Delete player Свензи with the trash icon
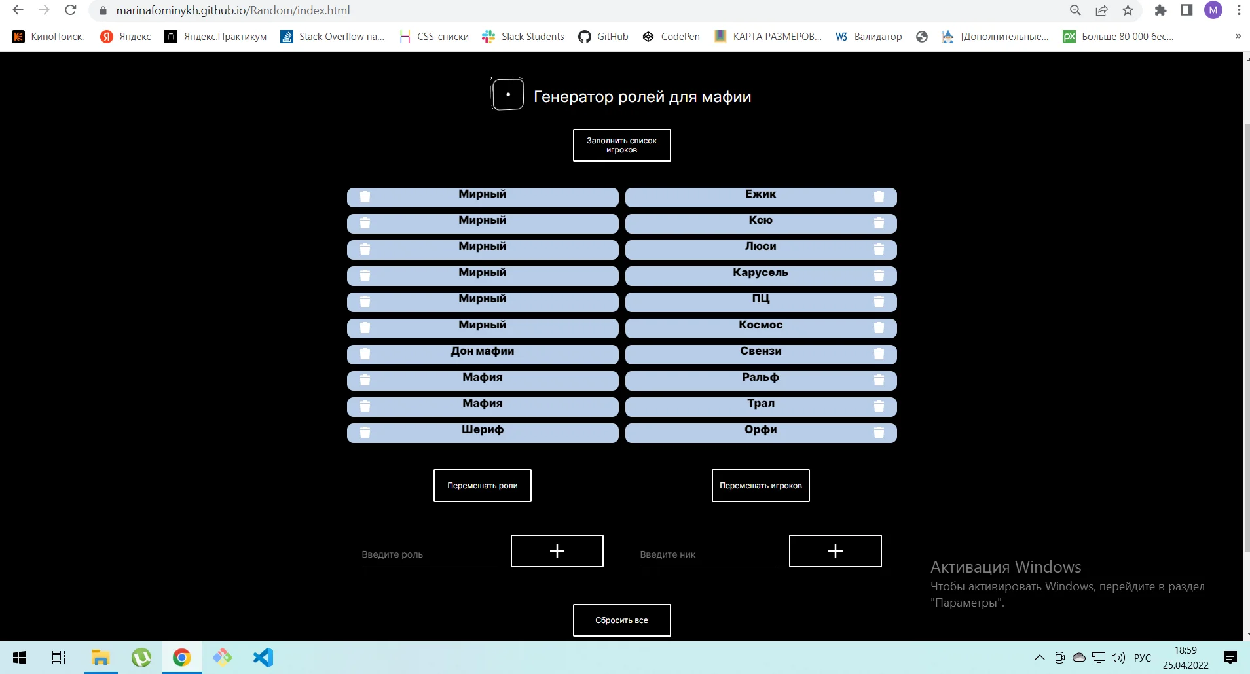1250x674 pixels. coord(879,354)
